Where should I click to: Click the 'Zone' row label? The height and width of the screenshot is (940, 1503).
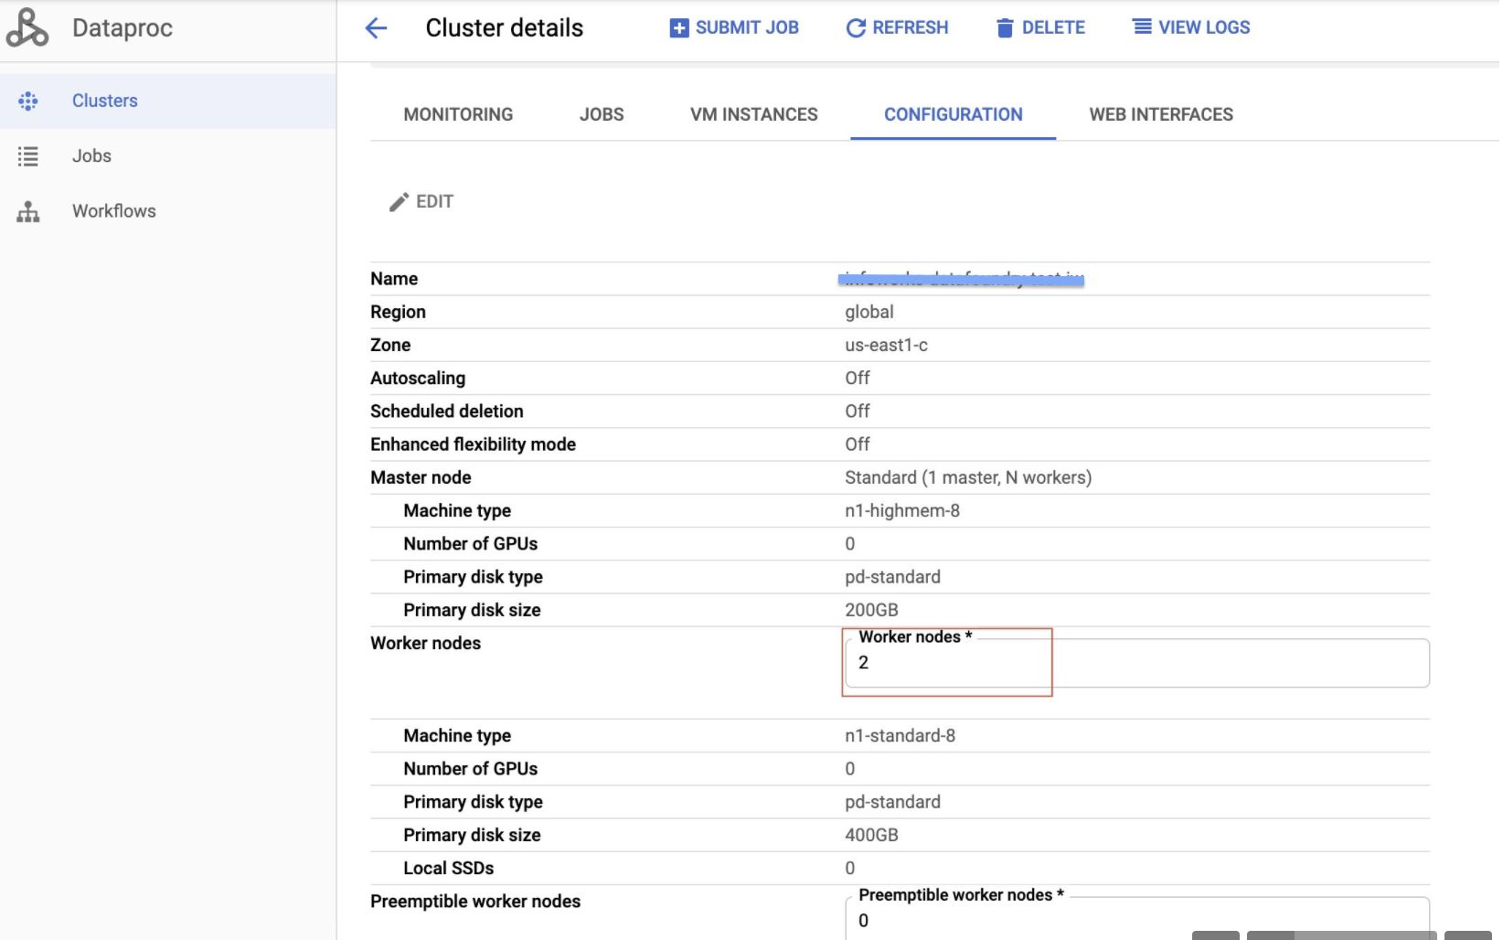(390, 345)
